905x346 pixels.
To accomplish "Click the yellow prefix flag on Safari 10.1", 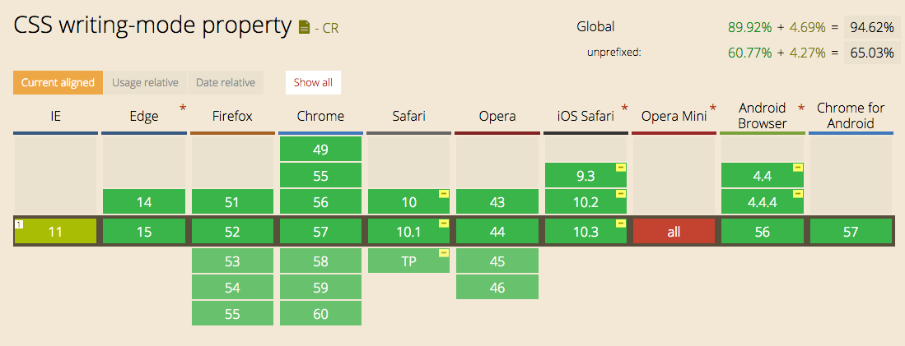I will [444, 224].
